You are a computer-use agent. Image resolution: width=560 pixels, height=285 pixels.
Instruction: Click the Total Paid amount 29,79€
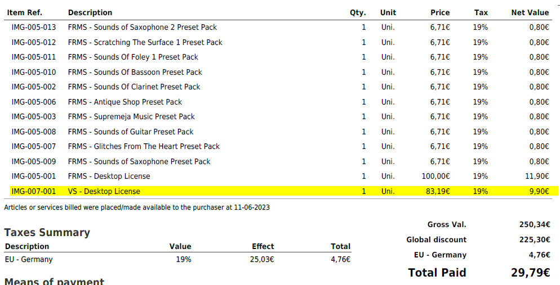526,273
